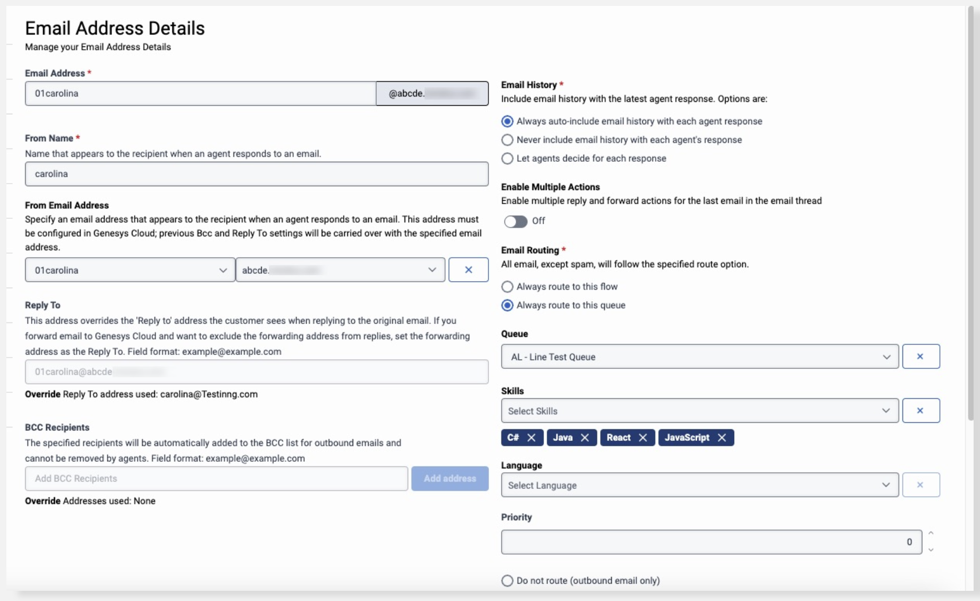The height and width of the screenshot is (601, 980).
Task: Clear the Language selection
Action: [x=921, y=485]
